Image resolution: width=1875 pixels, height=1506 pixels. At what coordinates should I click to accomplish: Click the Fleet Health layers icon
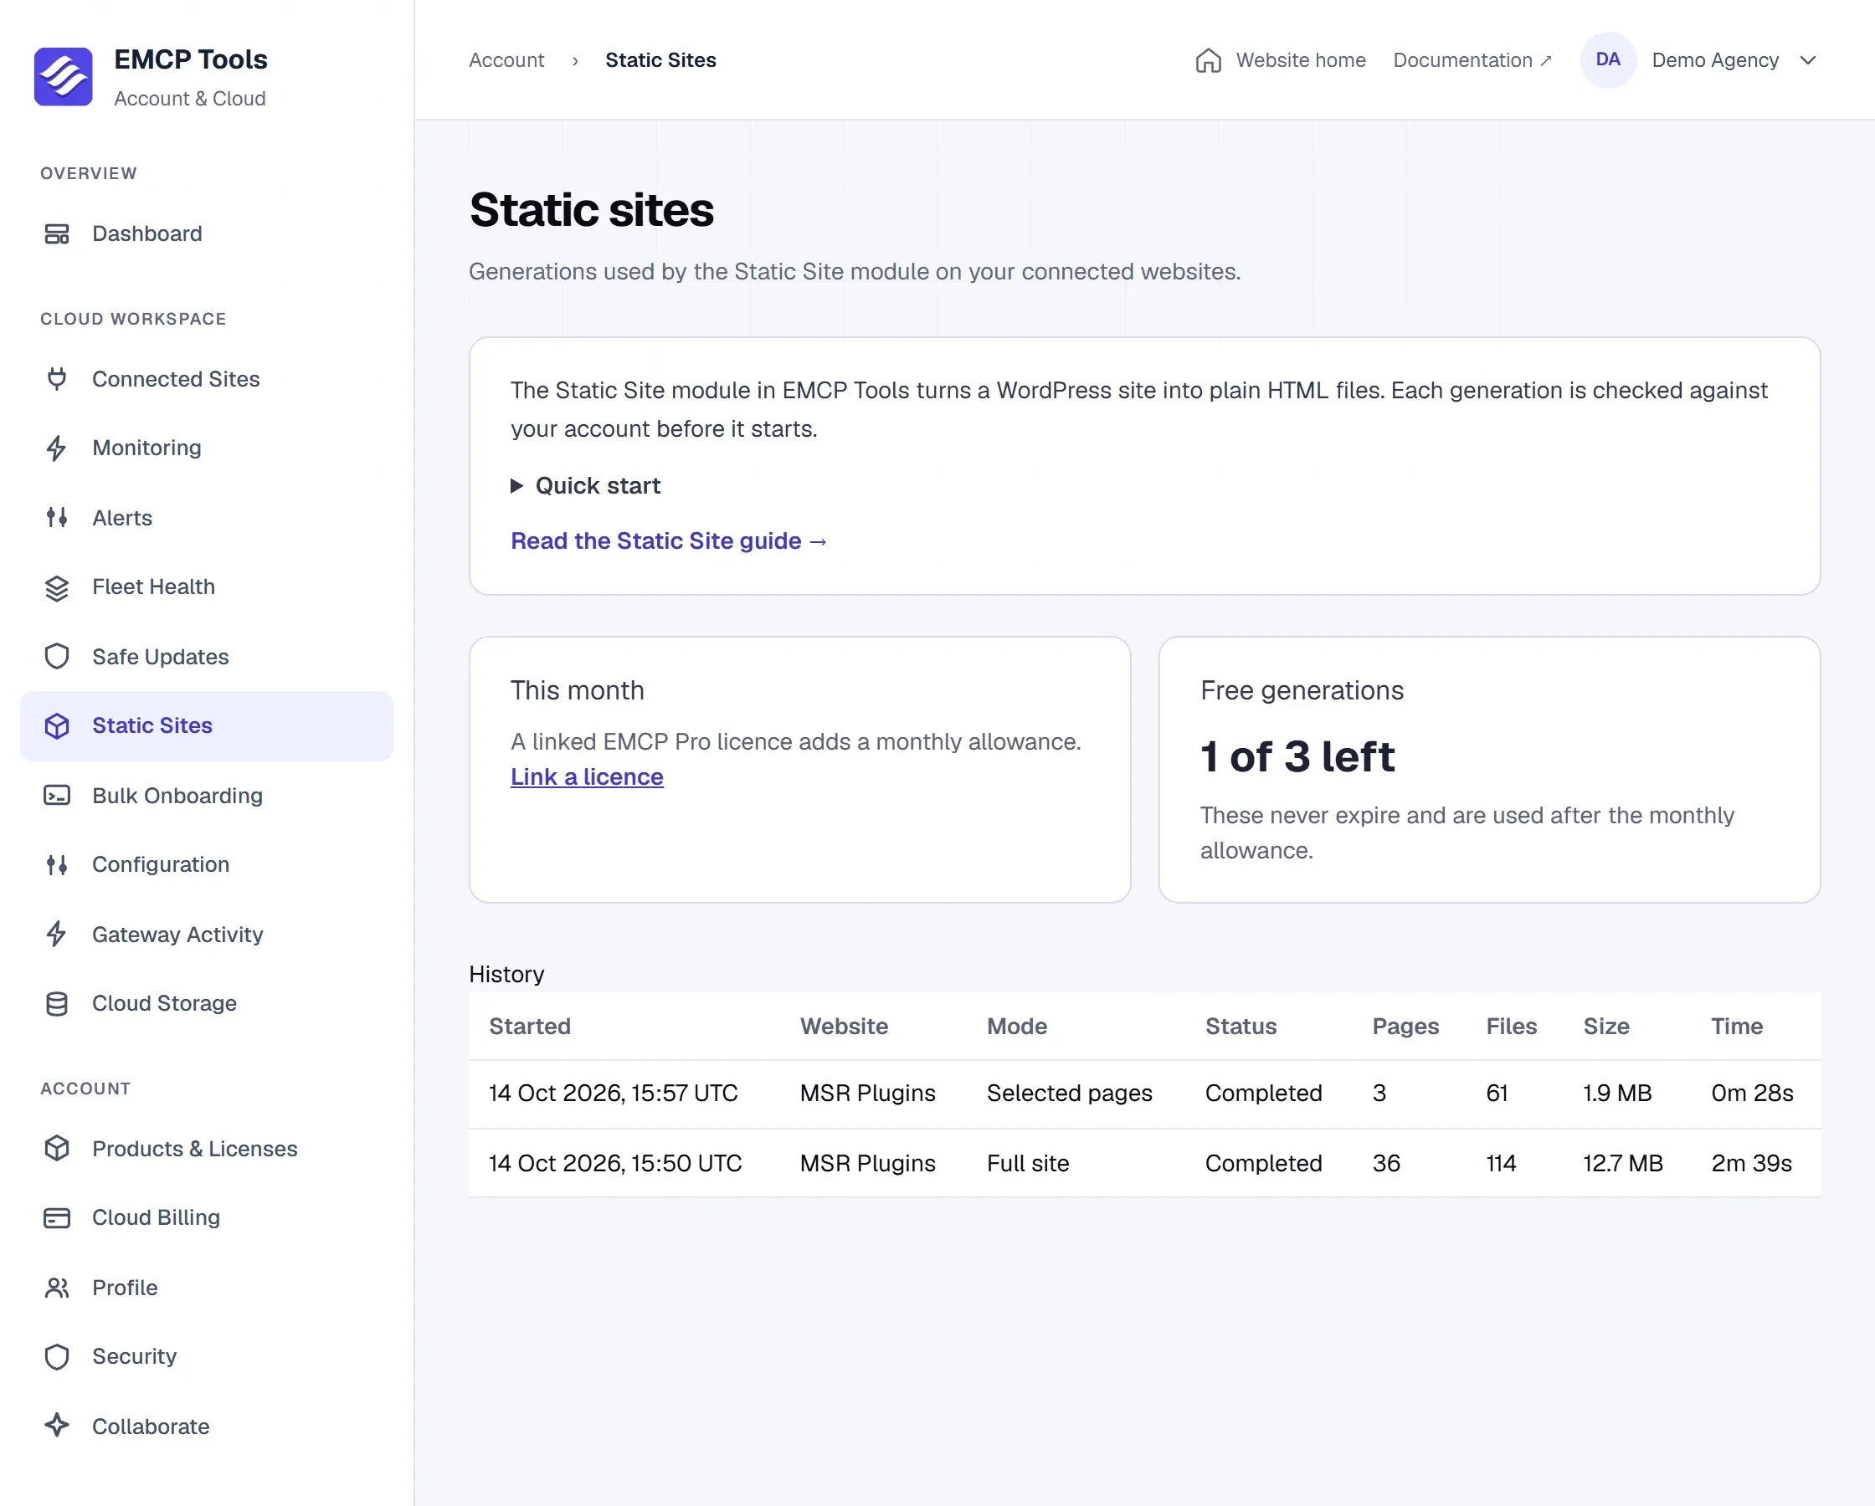[x=57, y=587]
